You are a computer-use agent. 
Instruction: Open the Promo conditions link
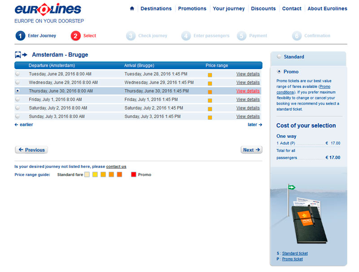(303, 89)
